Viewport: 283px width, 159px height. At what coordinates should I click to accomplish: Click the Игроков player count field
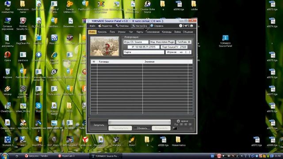point(178,52)
